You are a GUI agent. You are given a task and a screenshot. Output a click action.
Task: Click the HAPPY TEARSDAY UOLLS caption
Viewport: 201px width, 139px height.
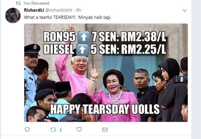point(105,109)
